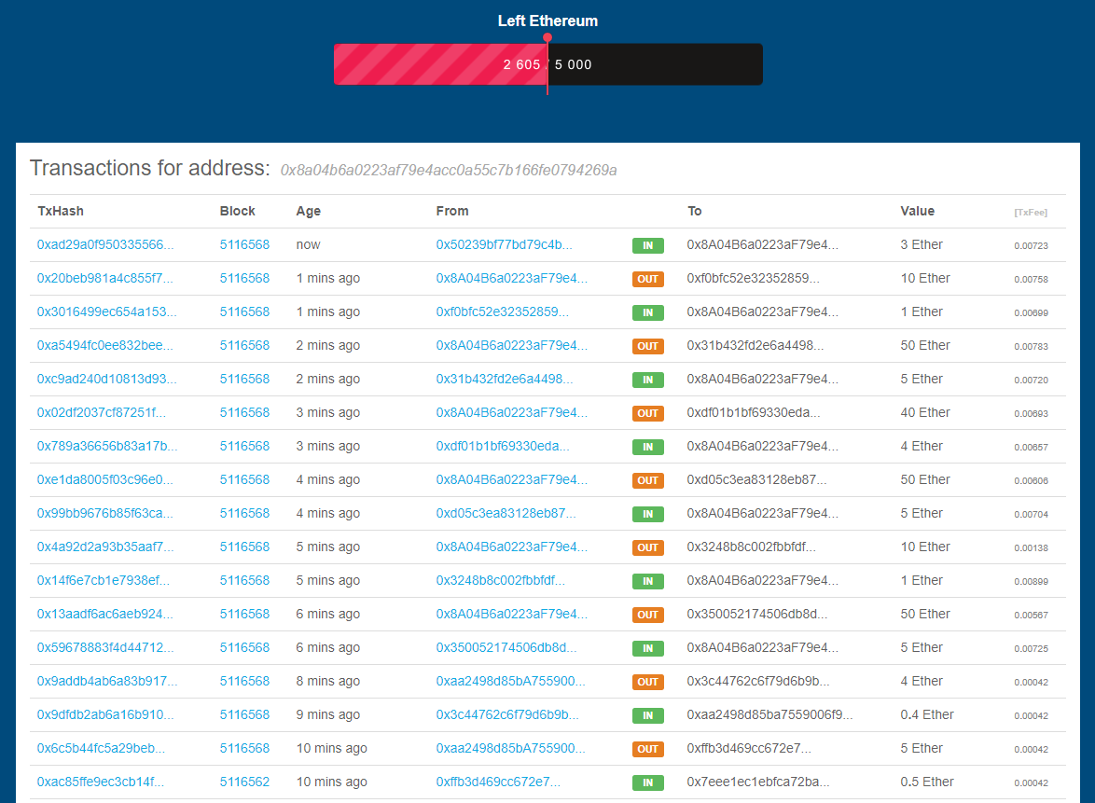Click the Age column header
This screenshot has width=1095, height=803.
[x=308, y=211]
